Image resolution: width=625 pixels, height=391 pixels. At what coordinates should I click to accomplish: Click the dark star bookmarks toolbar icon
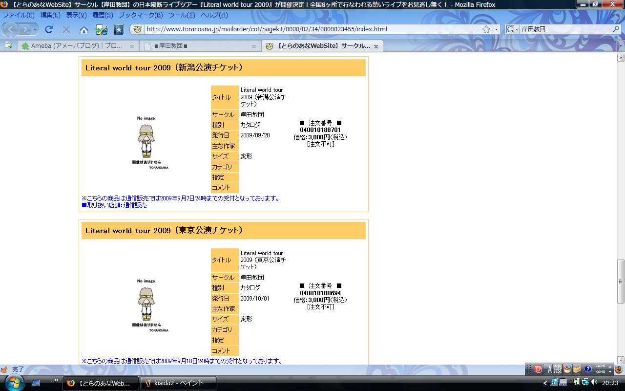coord(119,29)
